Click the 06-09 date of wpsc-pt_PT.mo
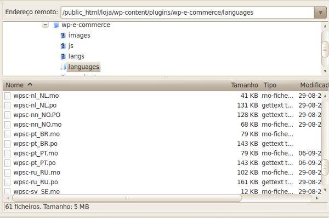Image resolution: width=329 pixels, height=218 pixels. point(310,154)
